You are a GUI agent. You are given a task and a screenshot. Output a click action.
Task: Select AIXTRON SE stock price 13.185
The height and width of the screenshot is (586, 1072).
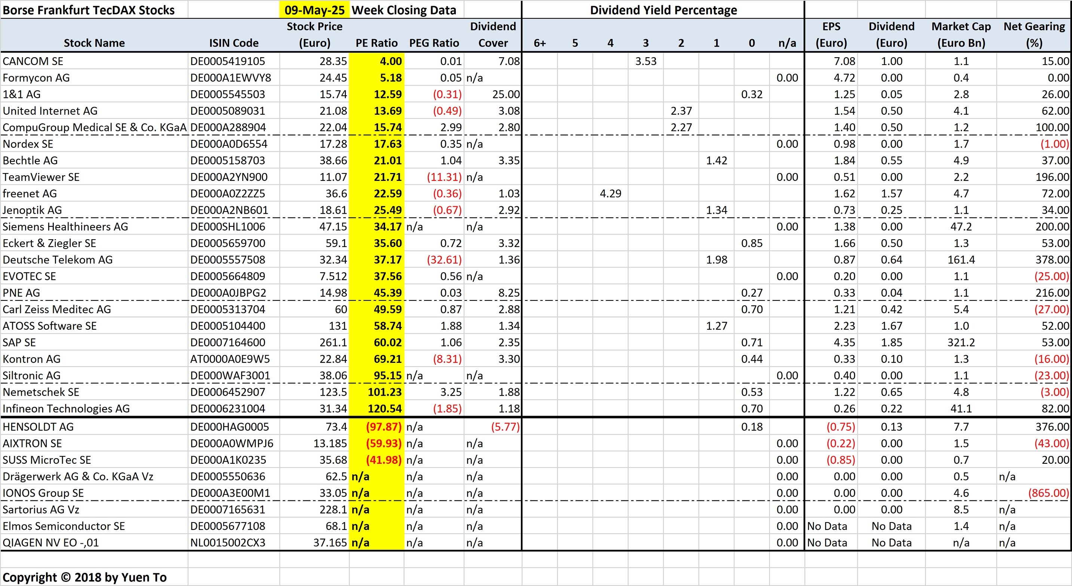pyautogui.click(x=314, y=443)
